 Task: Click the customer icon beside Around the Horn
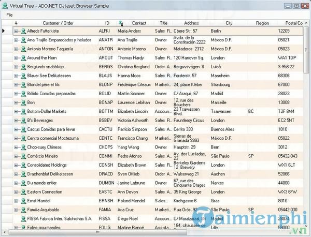click(x=23, y=58)
